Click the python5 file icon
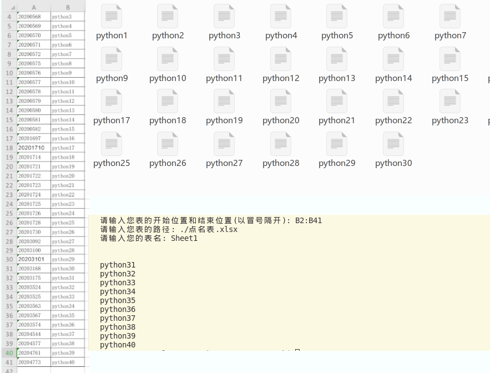490x373 pixels. point(337,16)
